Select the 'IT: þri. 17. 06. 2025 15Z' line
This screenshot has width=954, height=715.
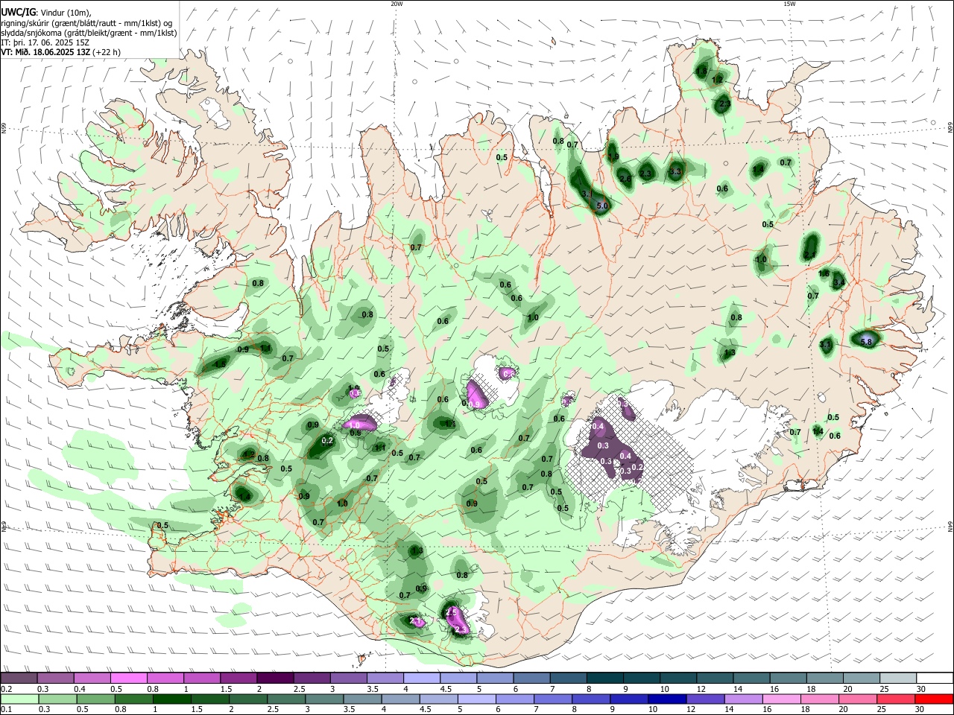45,42
